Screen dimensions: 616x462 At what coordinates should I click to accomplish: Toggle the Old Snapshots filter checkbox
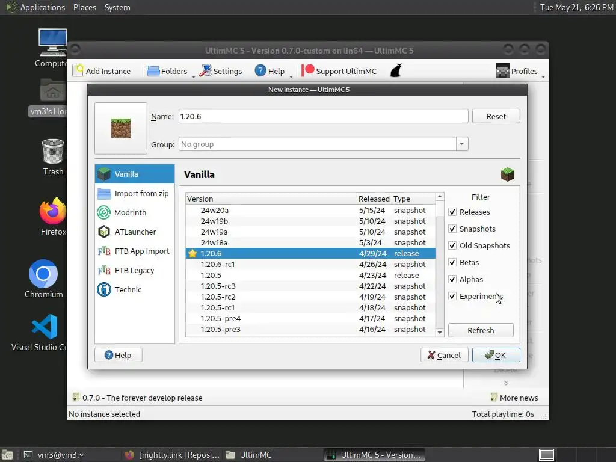point(452,245)
